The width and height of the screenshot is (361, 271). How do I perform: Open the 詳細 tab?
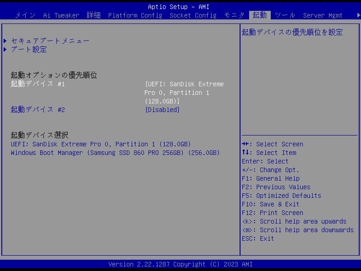tap(93, 15)
